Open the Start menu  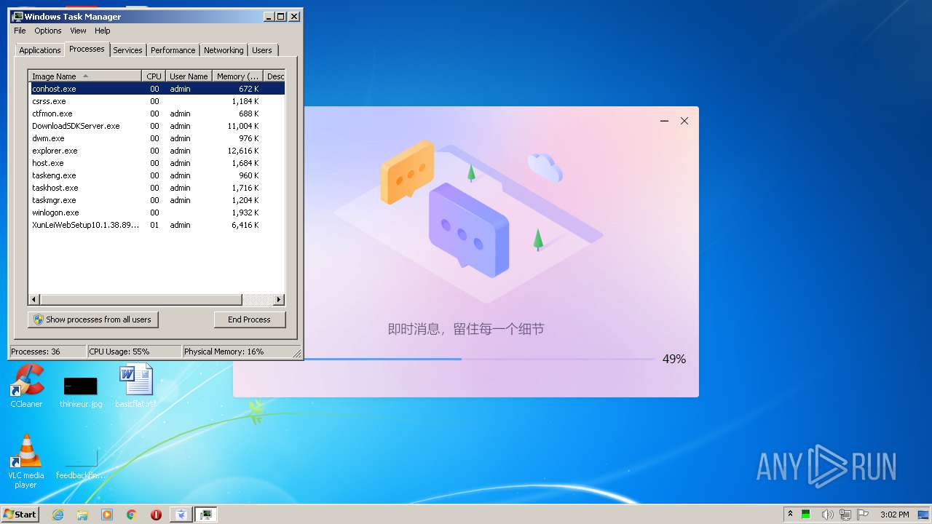click(x=20, y=515)
